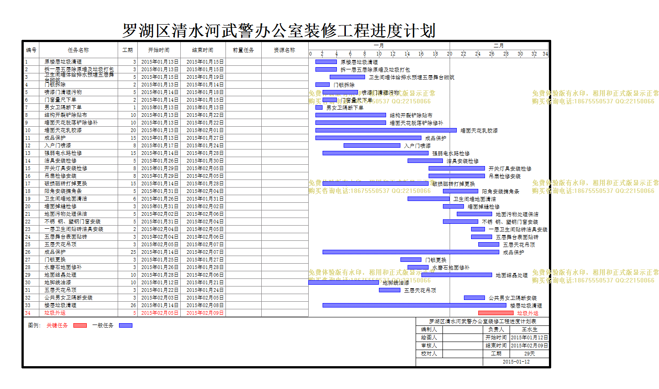Click the 29天 duration value in info table

pos(529,354)
